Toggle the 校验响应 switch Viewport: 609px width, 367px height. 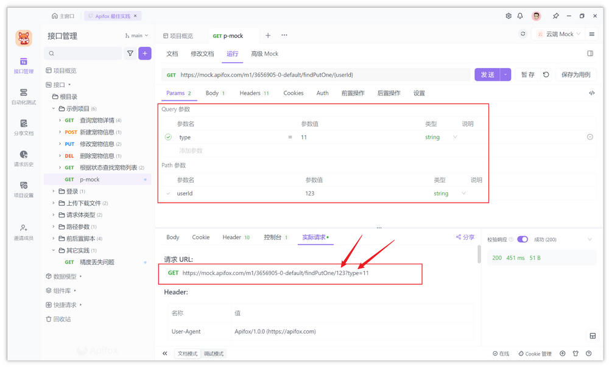[x=523, y=239]
